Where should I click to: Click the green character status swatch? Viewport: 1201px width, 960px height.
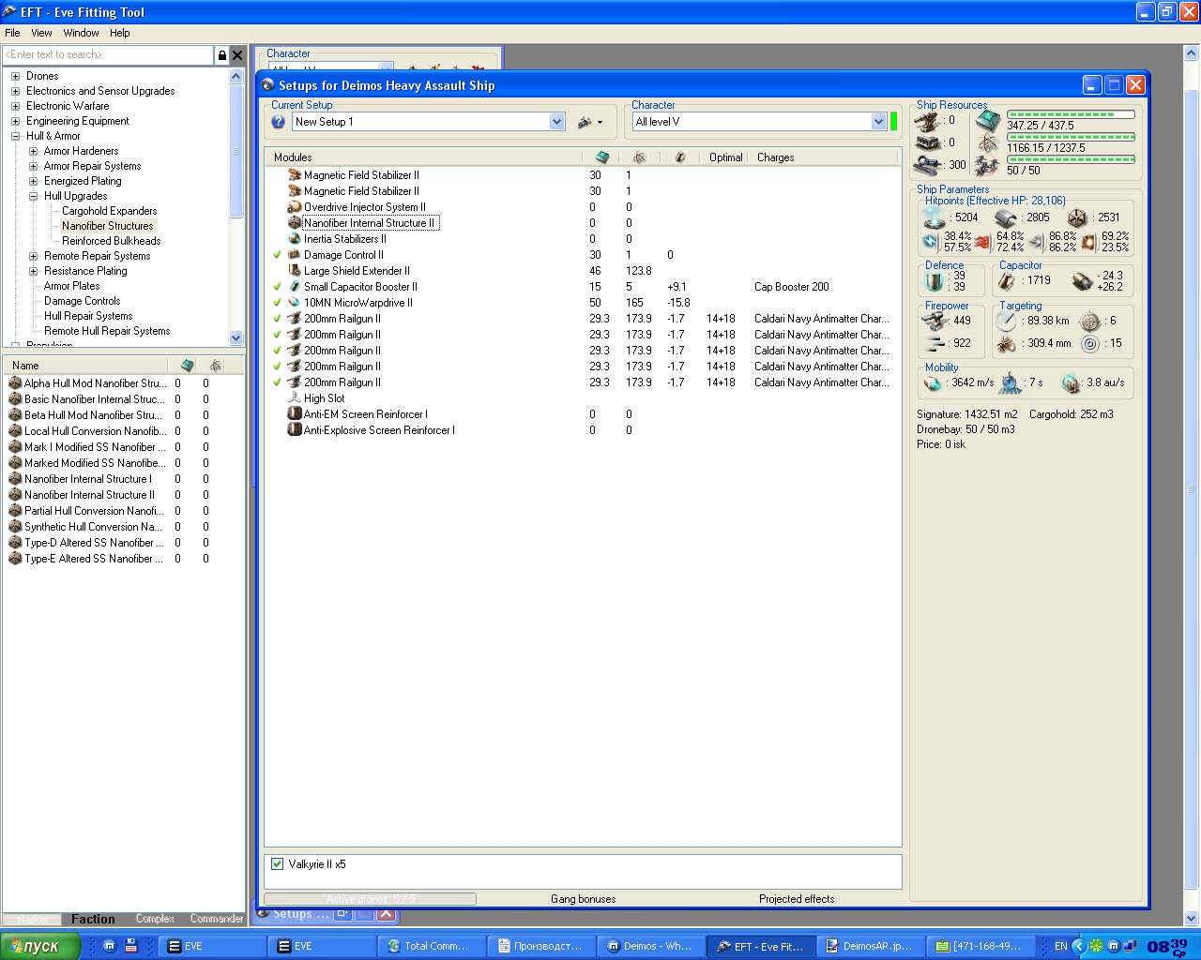coord(894,122)
